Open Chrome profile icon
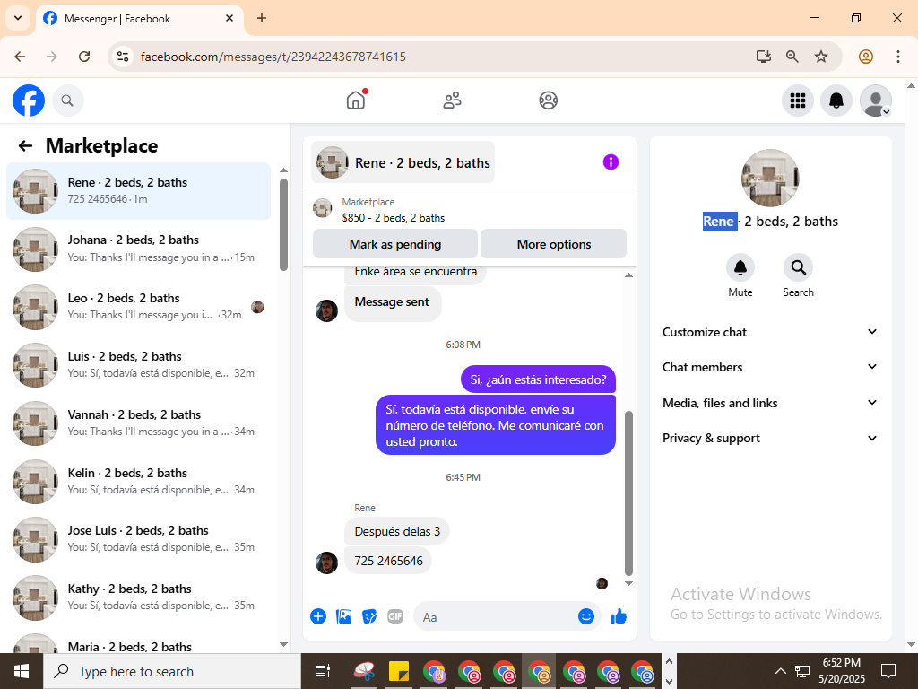This screenshot has height=689, width=918. click(865, 57)
